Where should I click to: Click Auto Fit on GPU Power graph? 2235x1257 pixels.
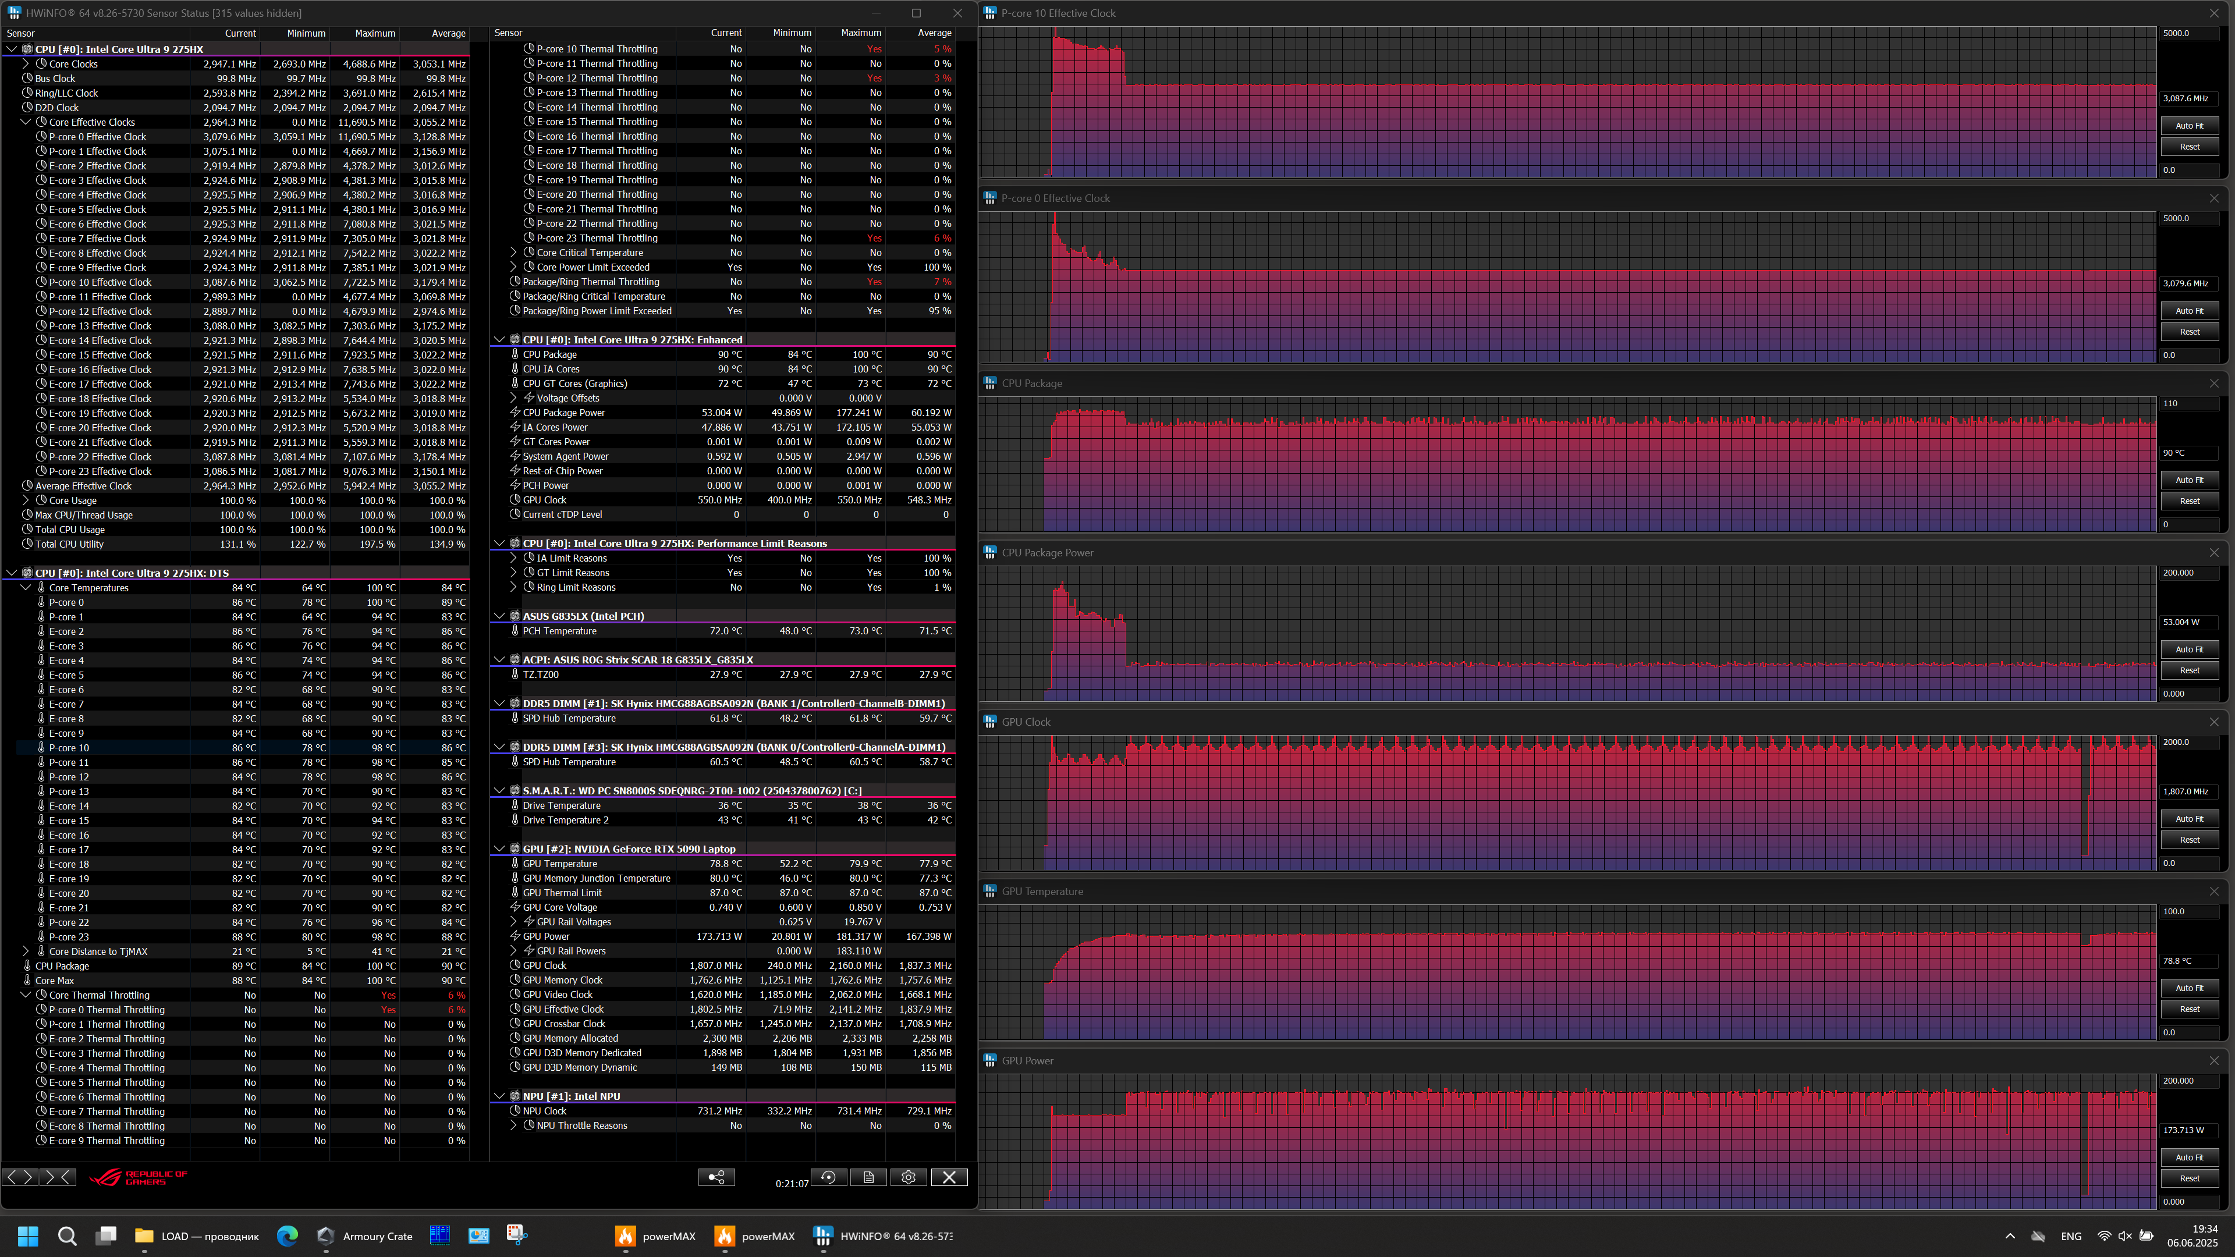[2189, 1157]
